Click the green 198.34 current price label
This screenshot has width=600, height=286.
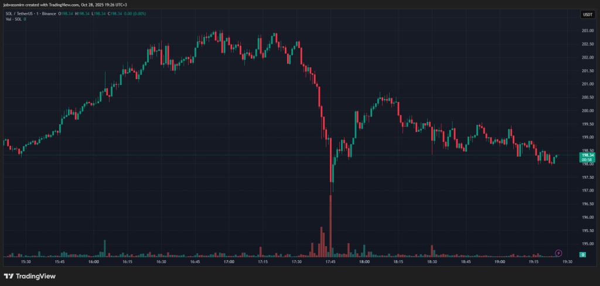[x=587, y=156]
